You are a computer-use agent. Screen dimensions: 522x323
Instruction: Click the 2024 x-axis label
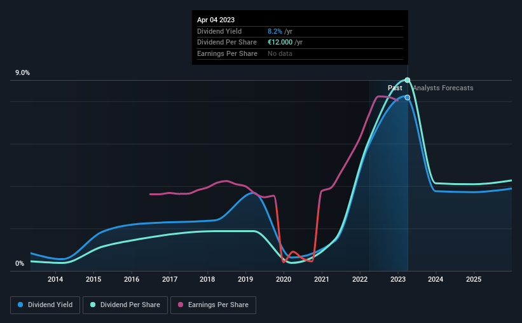pyautogui.click(x=436, y=279)
